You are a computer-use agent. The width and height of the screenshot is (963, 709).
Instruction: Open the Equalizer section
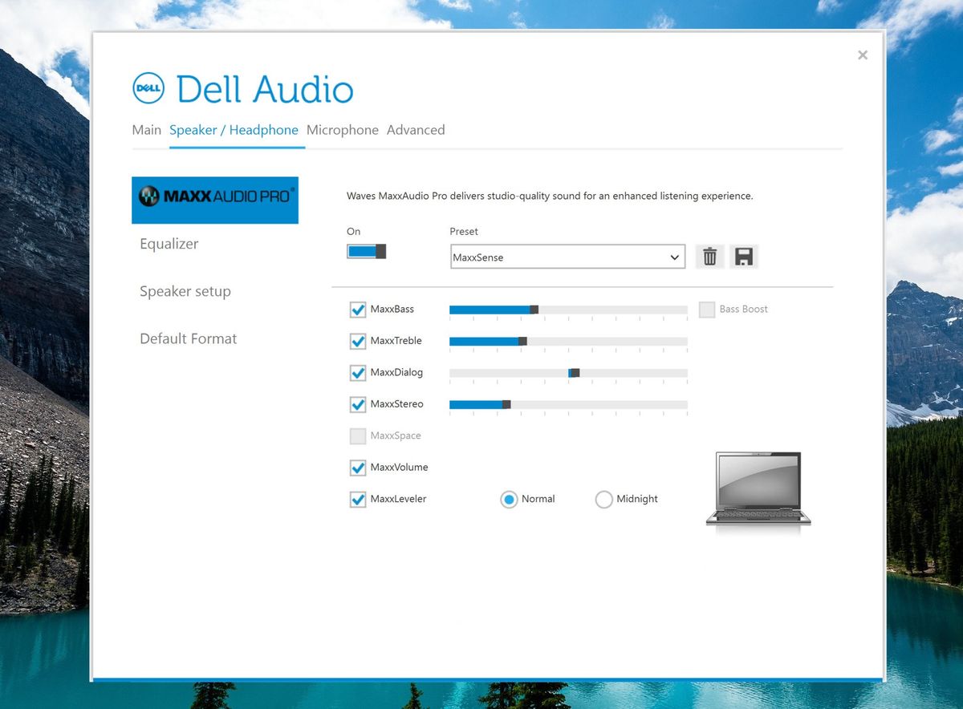(169, 244)
